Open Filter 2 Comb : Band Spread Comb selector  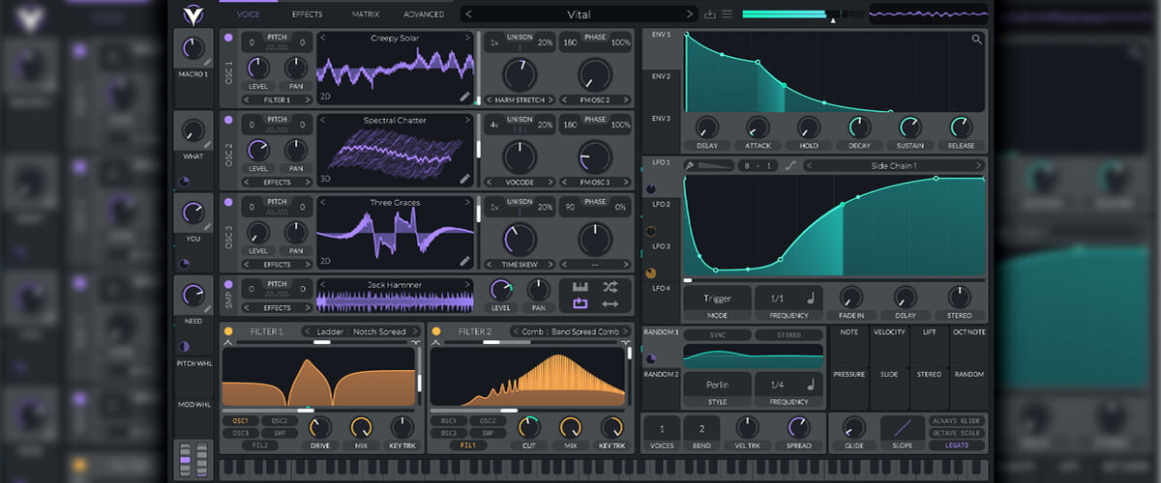click(571, 331)
